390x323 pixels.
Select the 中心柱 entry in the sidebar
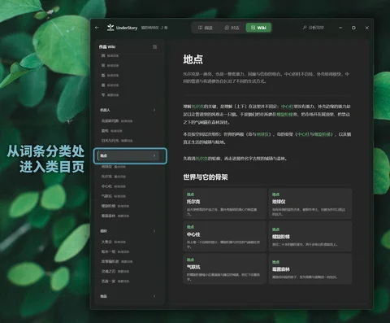pos(114,186)
